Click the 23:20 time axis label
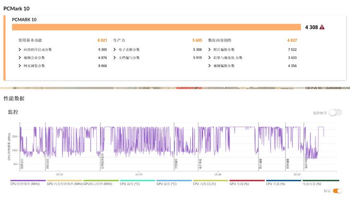 [x=297, y=174]
